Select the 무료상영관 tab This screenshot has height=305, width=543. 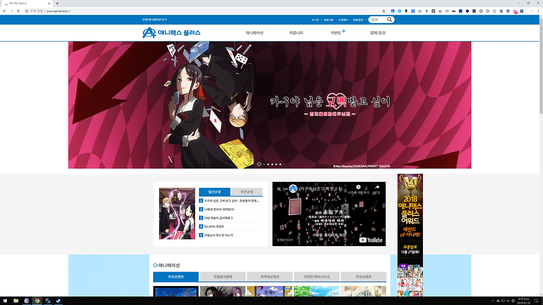[364, 277]
